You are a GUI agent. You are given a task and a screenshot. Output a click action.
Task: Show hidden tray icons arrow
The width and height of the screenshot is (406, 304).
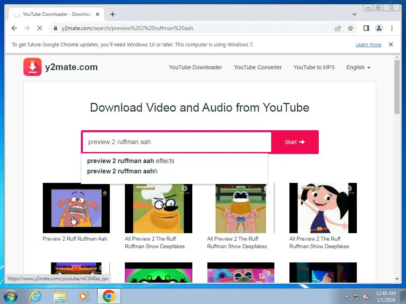point(347,296)
